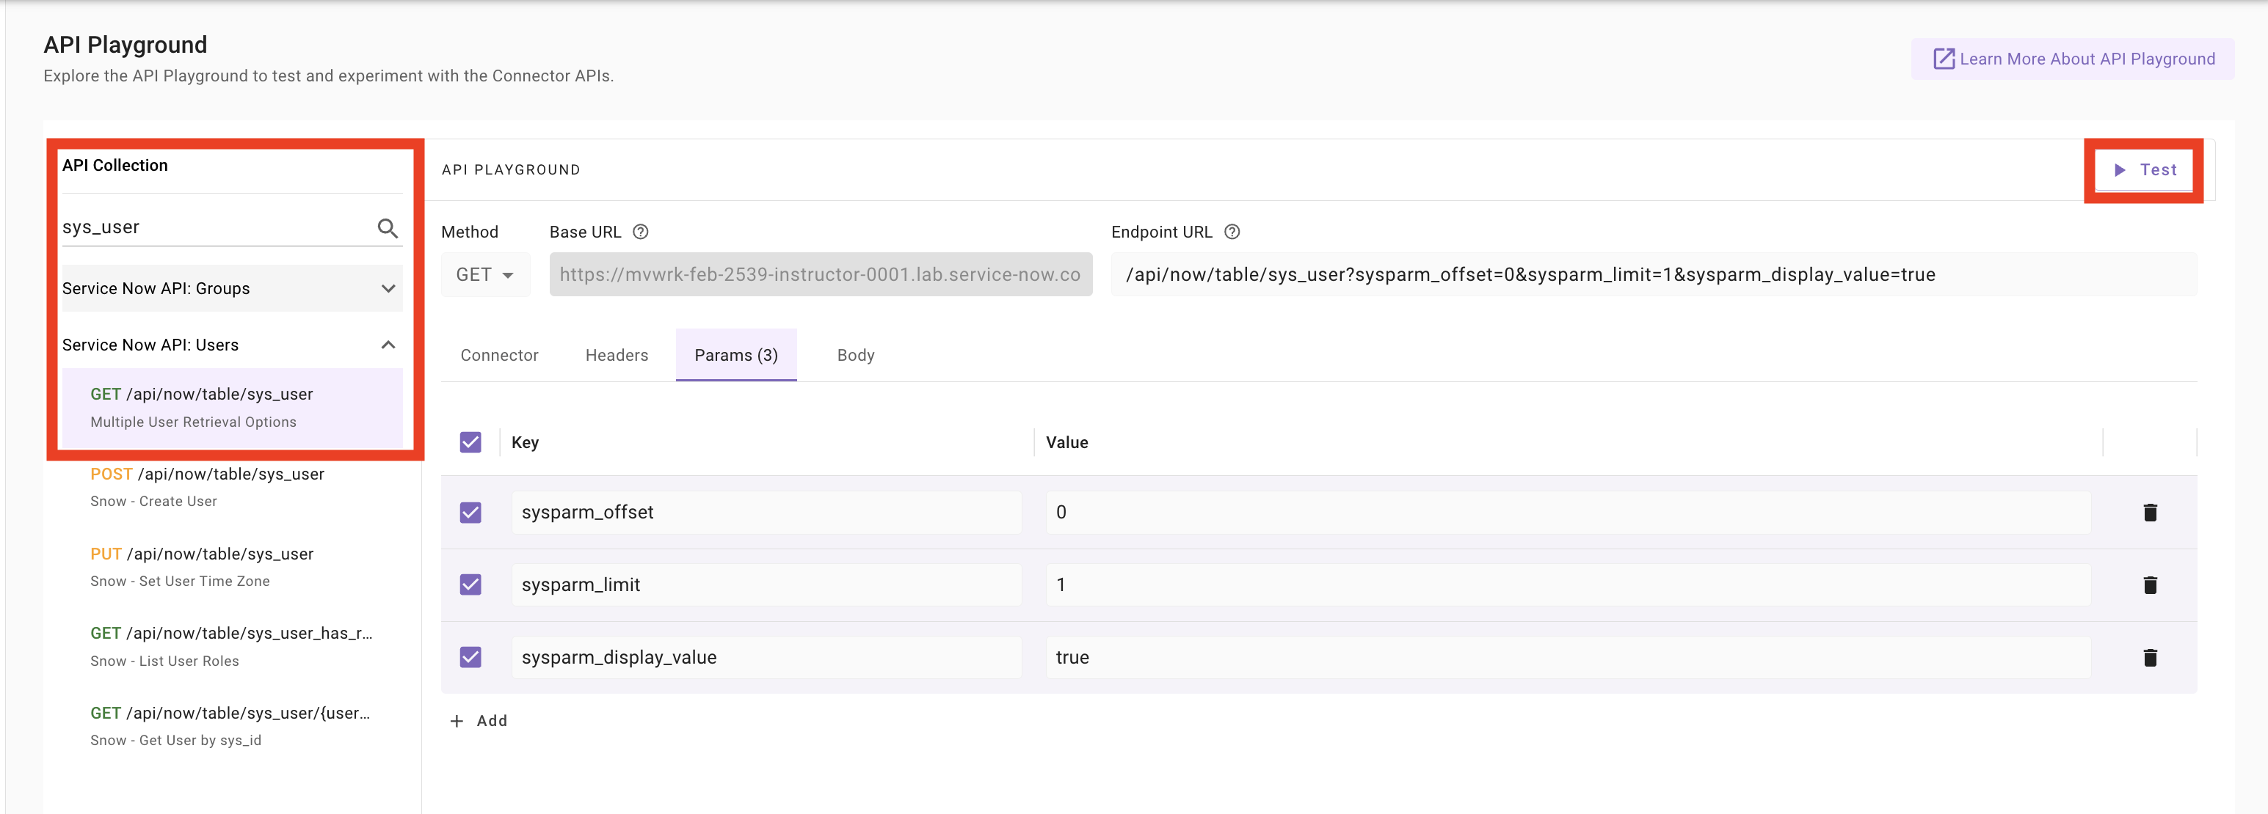This screenshot has width=2268, height=814.
Task: Edit the sysparm_offset value field showing 0
Action: pyautogui.click(x=1567, y=512)
